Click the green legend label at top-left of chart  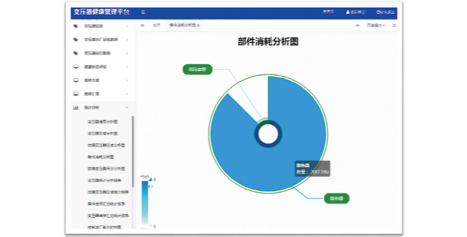pos(197,70)
